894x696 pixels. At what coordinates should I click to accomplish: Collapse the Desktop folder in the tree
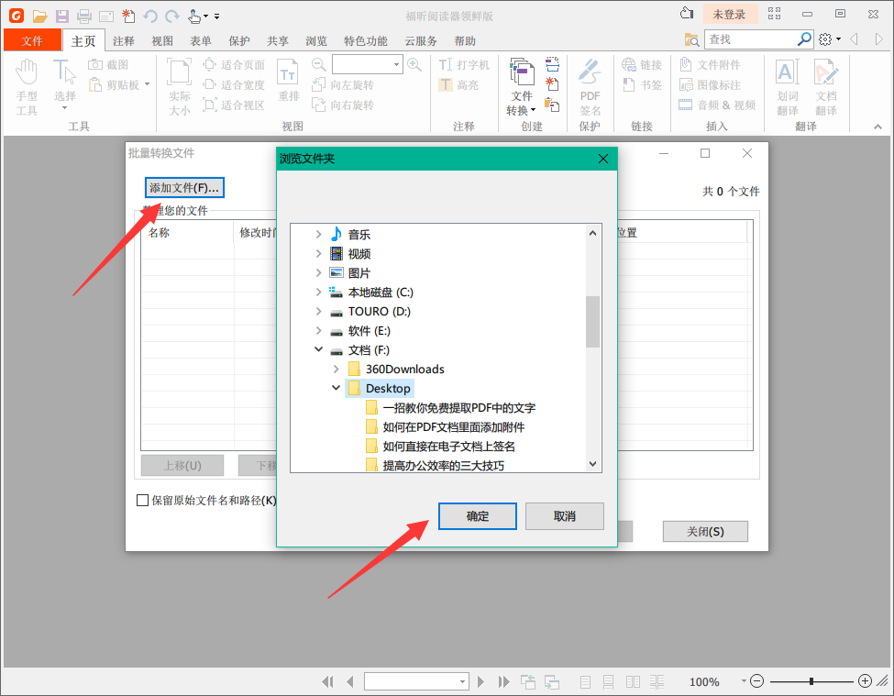click(x=336, y=387)
